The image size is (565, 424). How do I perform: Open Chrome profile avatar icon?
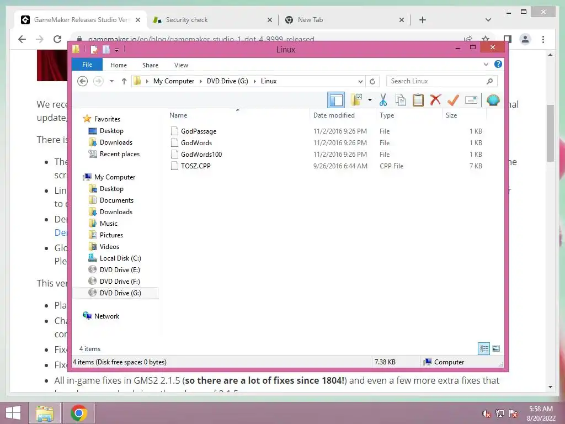coord(525,39)
